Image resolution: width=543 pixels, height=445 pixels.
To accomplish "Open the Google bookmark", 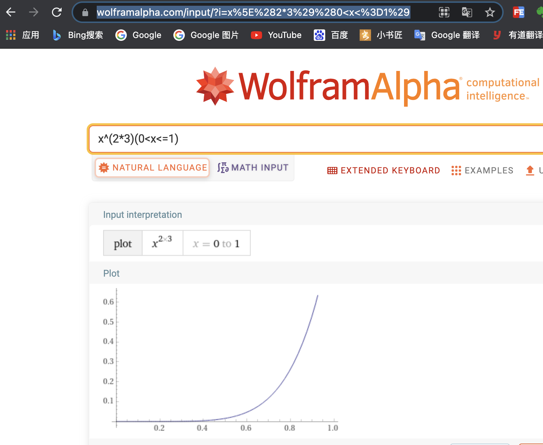I will coord(138,35).
